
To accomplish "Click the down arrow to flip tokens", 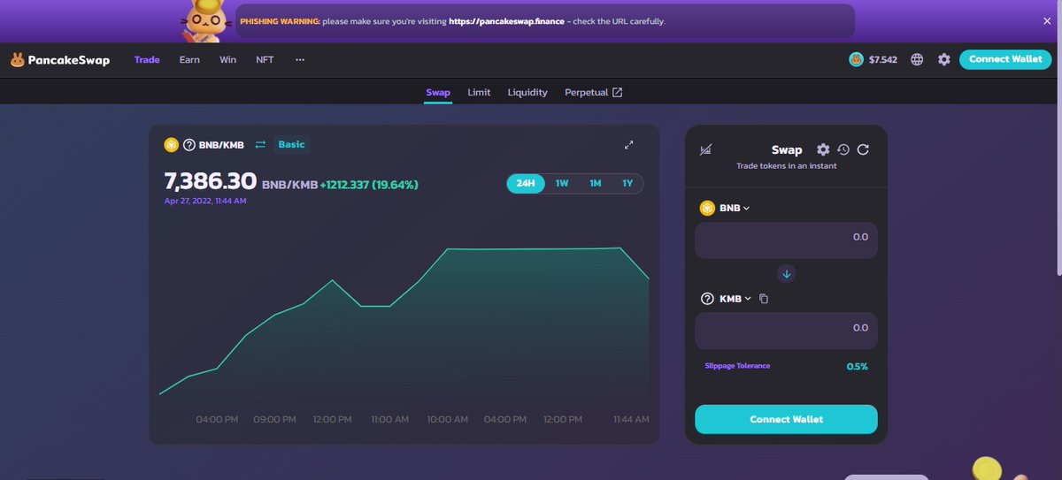I will (x=787, y=273).
